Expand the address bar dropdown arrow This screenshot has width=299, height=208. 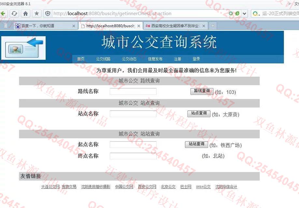click(245, 14)
